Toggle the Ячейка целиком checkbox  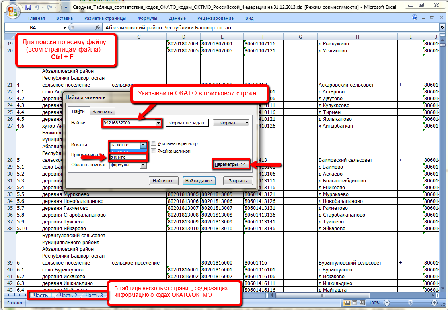tap(153, 151)
